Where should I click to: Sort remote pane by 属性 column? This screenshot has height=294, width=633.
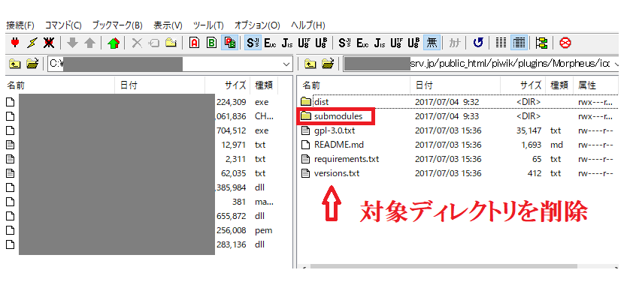tap(595, 85)
